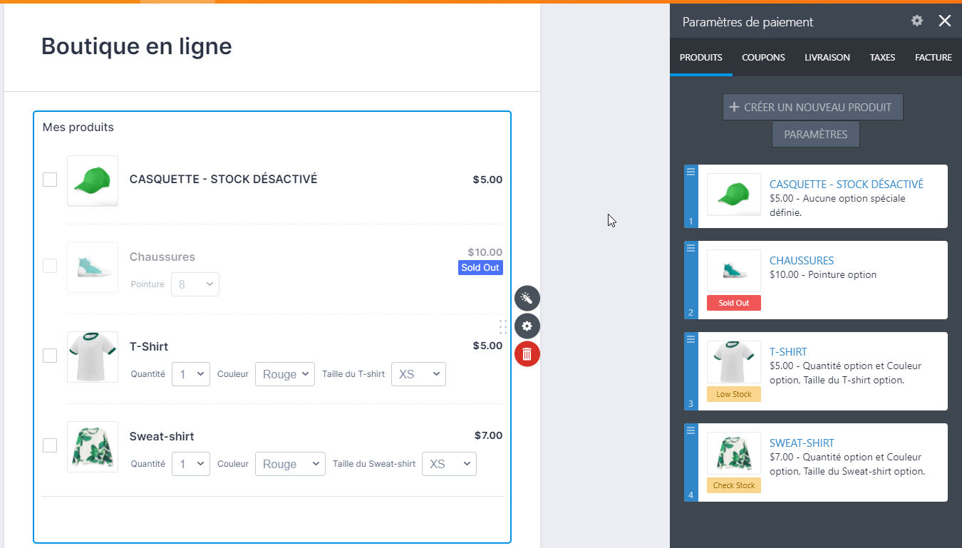Click the Chaussures thumbnail in the side panel

point(733,271)
